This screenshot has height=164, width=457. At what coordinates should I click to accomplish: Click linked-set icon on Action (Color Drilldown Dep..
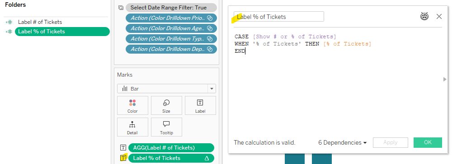coord(210,49)
